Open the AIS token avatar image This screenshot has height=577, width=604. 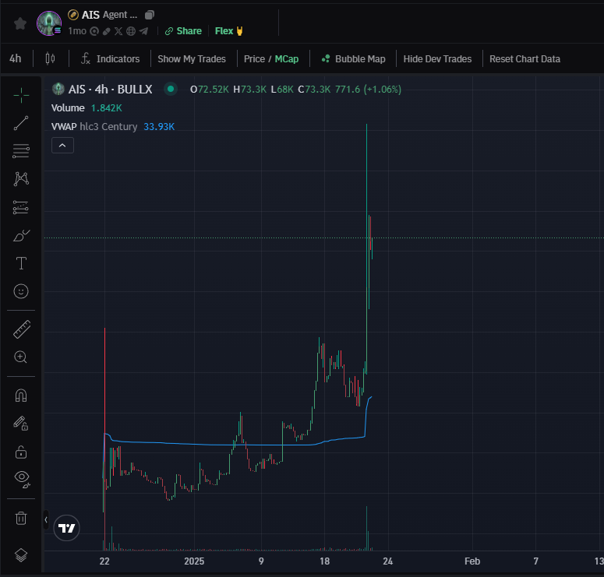pos(49,23)
